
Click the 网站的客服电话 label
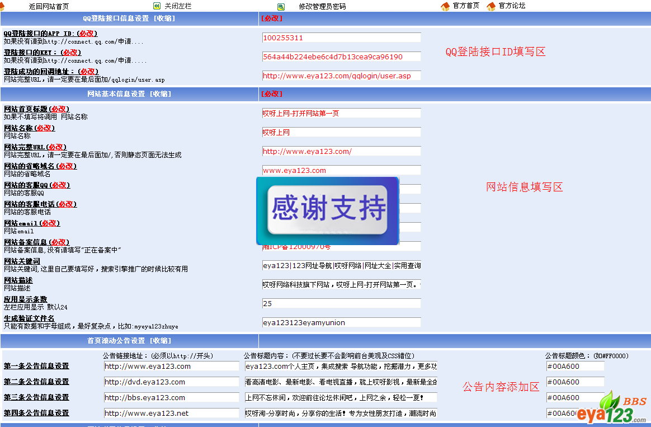click(x=40, y=204)
